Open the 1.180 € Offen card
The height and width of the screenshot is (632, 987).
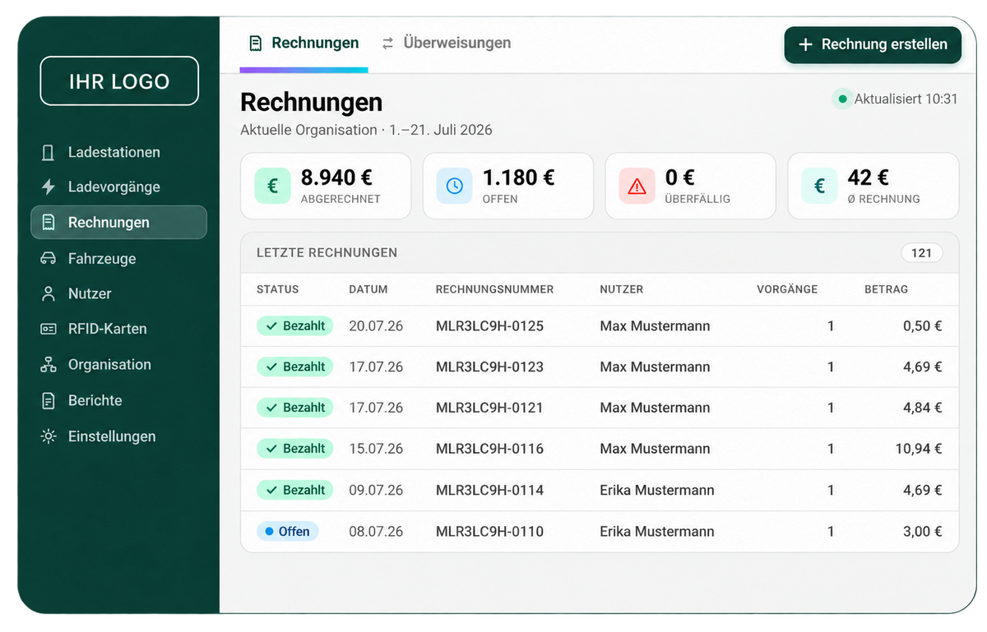(x=508, y=186)
